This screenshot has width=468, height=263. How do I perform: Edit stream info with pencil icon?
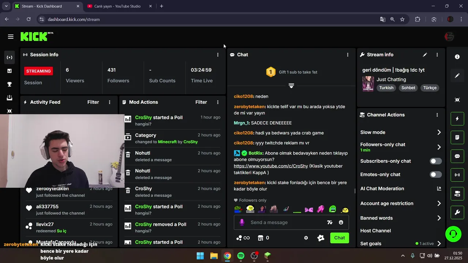pos(425,55)
